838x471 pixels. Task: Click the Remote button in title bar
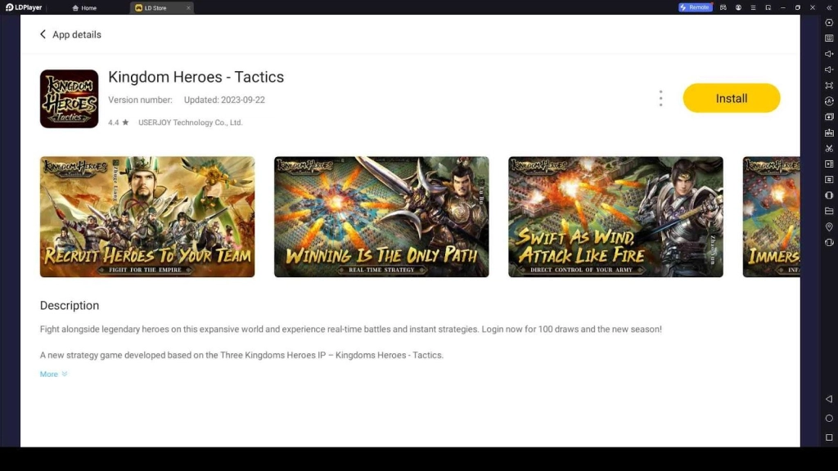(695, 7)
